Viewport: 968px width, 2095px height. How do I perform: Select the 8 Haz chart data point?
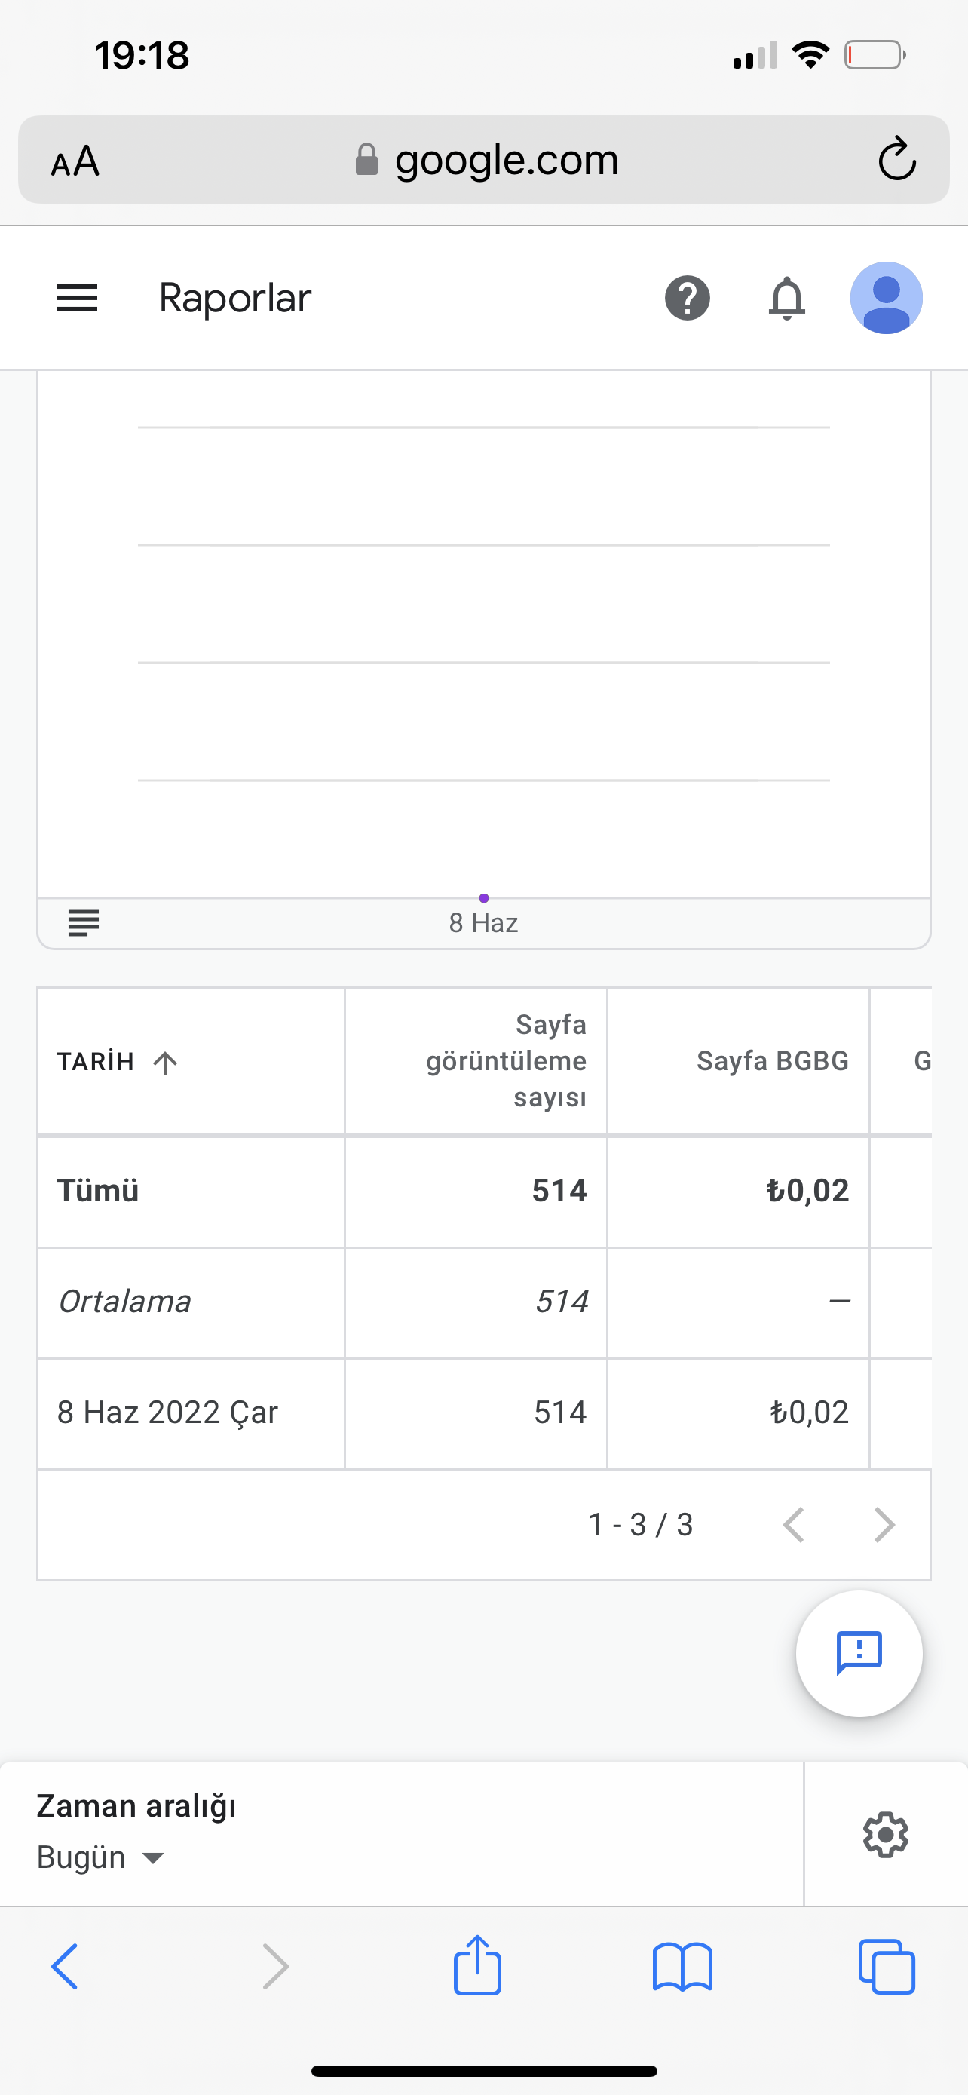point(483,898)
